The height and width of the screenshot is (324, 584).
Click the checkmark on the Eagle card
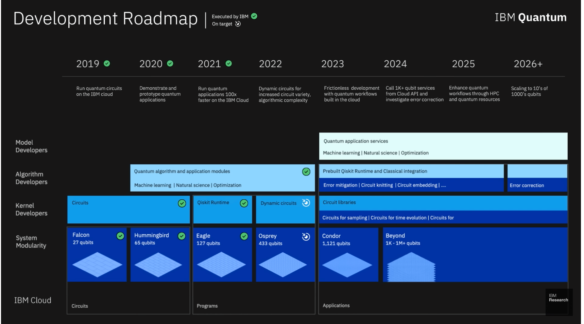click(244, 236)
